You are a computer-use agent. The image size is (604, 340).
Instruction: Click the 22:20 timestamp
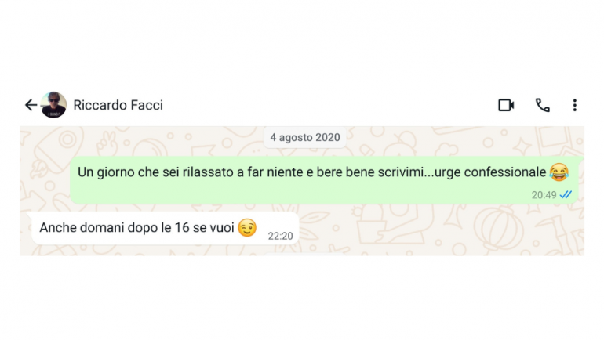coord(280,235)
